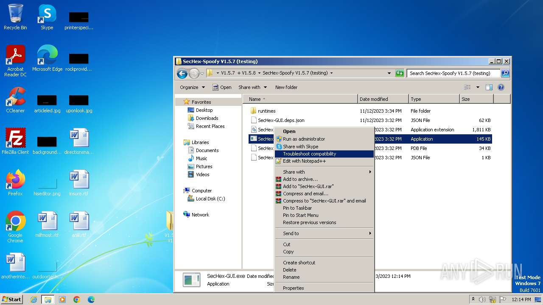Open Explorer Help question mark icon
Screen dimensions: 543x305
[x=501, y=87]
